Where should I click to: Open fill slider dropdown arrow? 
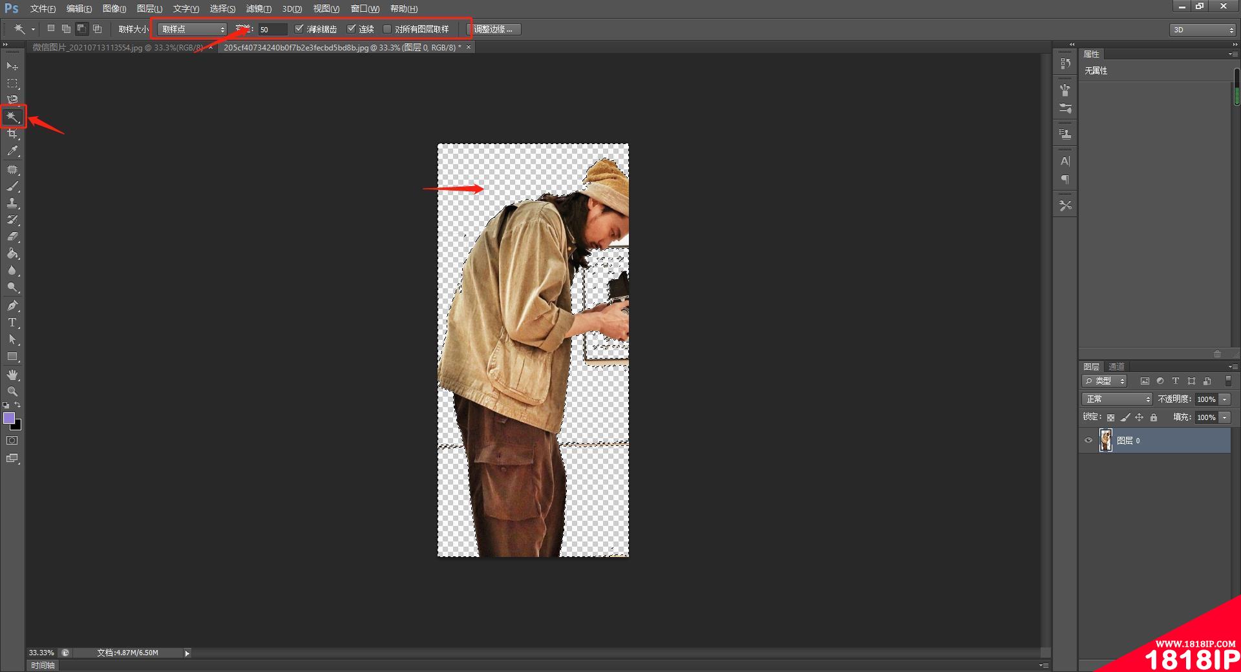[x=1225, y=417]
